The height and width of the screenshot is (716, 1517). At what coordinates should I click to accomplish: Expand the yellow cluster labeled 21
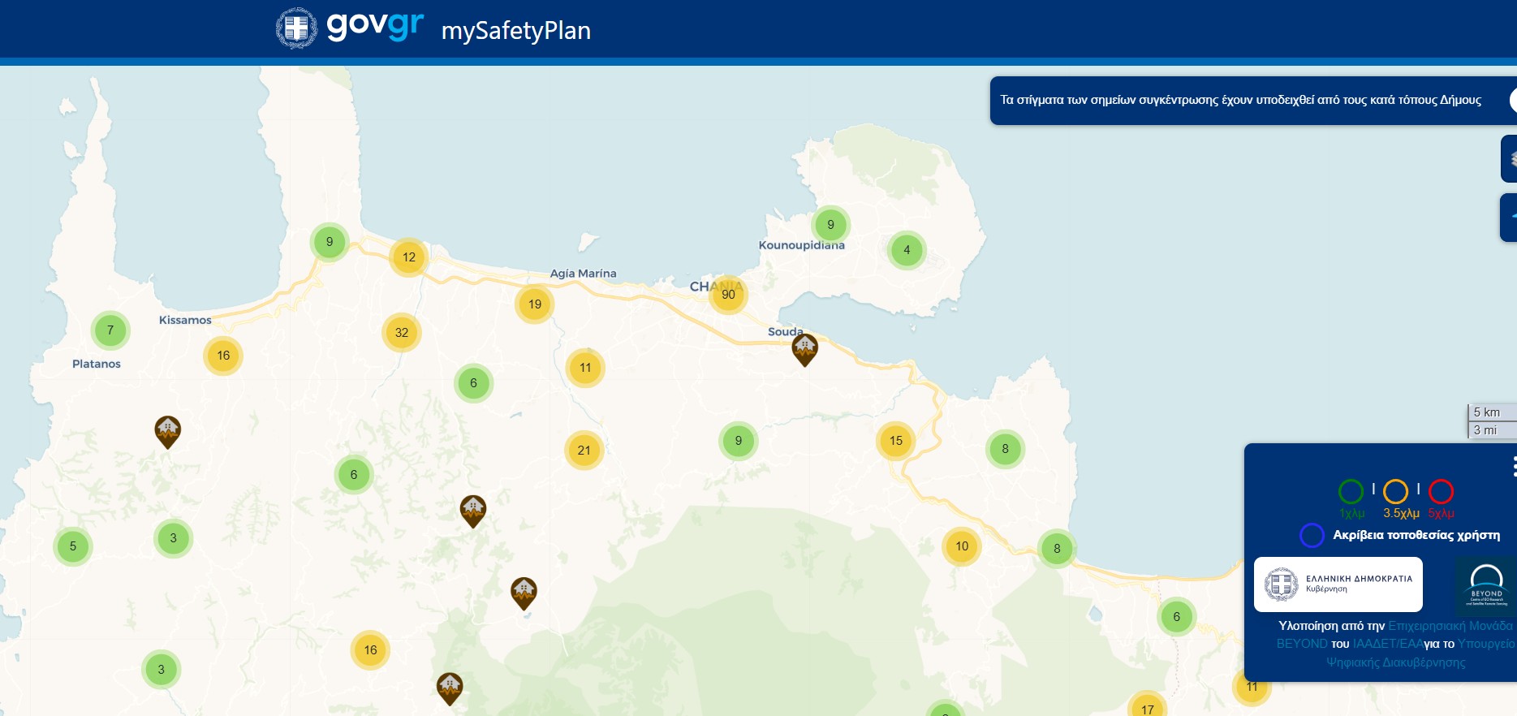click(x=584, y=451)
